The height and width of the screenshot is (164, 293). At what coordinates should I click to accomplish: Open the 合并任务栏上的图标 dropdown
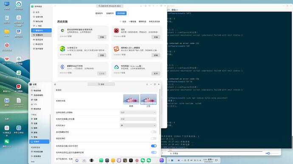click(138, 112)
